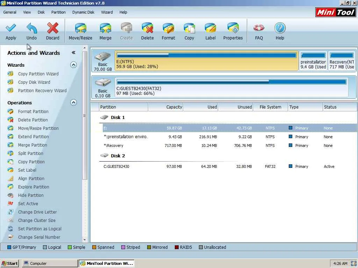Click the Apply checkmark icon

point(11,28)
